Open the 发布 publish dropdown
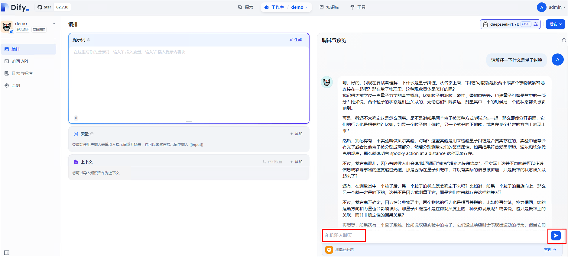 [556, 24]
